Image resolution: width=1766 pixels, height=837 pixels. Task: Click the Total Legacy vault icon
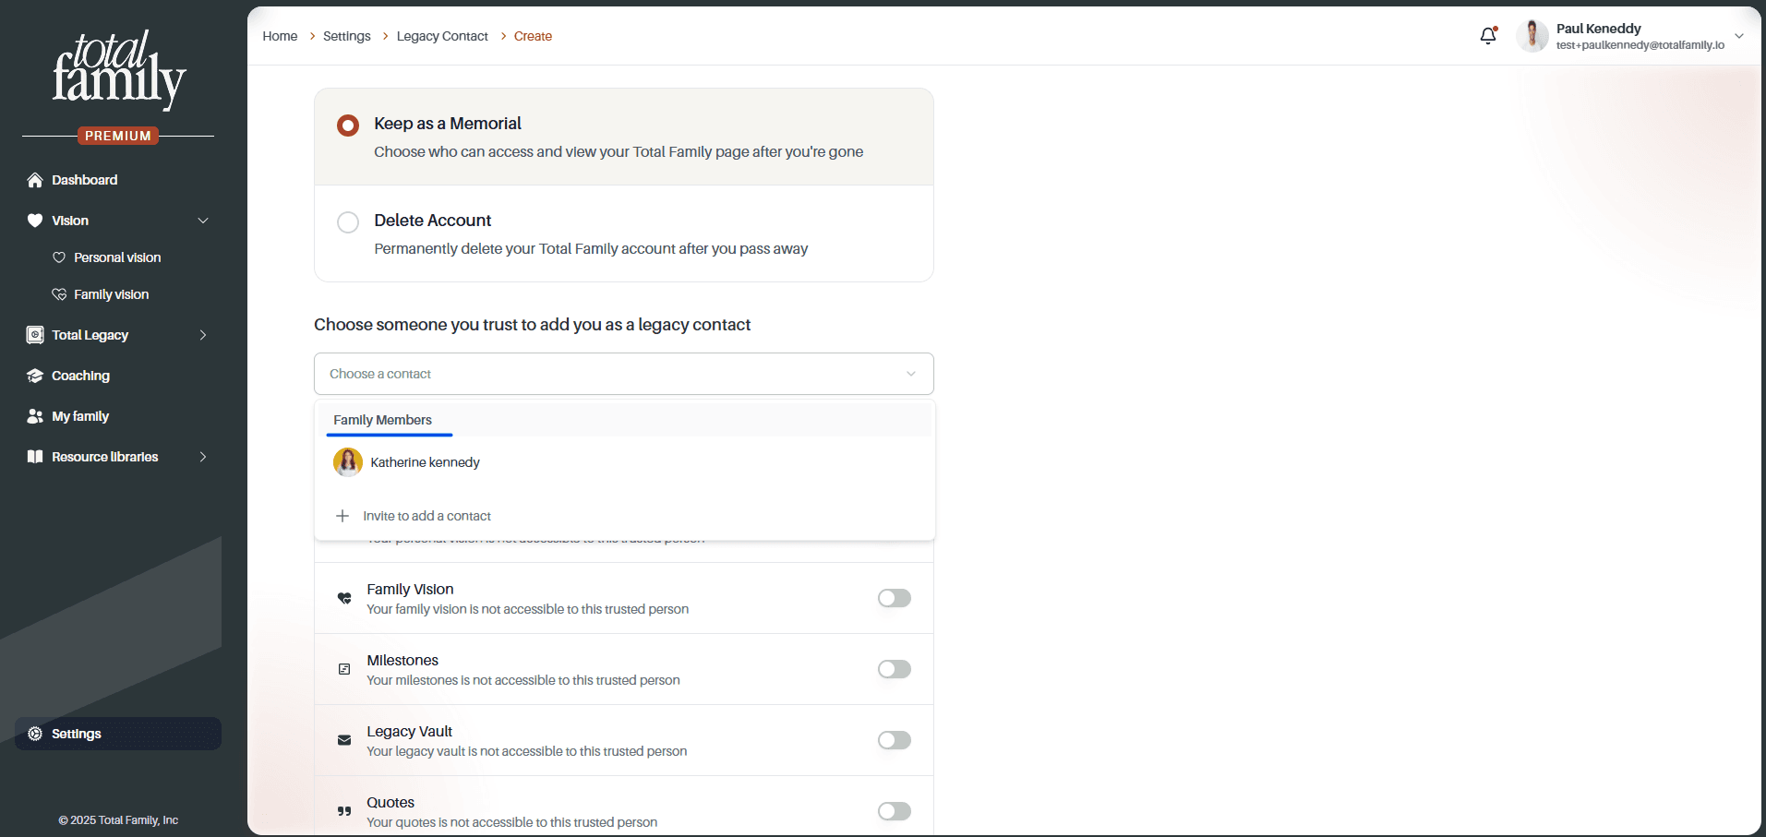(35, 335)
